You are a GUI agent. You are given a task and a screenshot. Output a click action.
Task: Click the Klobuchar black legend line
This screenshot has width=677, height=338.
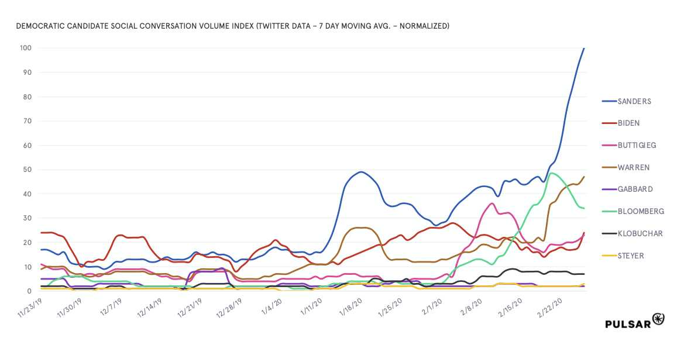[x=609, y=233]
